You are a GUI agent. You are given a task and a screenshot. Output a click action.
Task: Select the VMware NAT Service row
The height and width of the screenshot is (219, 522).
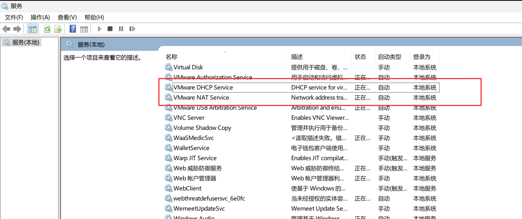(201, 98)
